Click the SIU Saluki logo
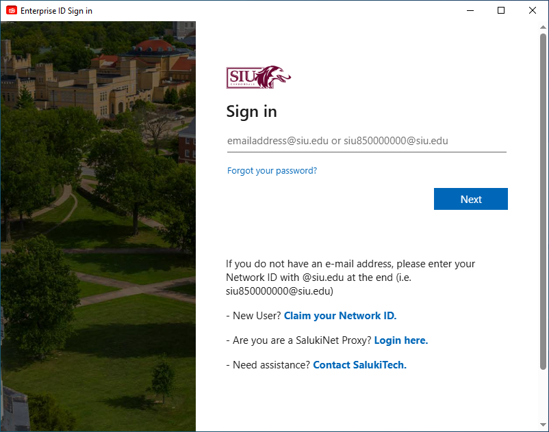Image resolution: width=549 pixels, height=432 pixels. point(258,77)
